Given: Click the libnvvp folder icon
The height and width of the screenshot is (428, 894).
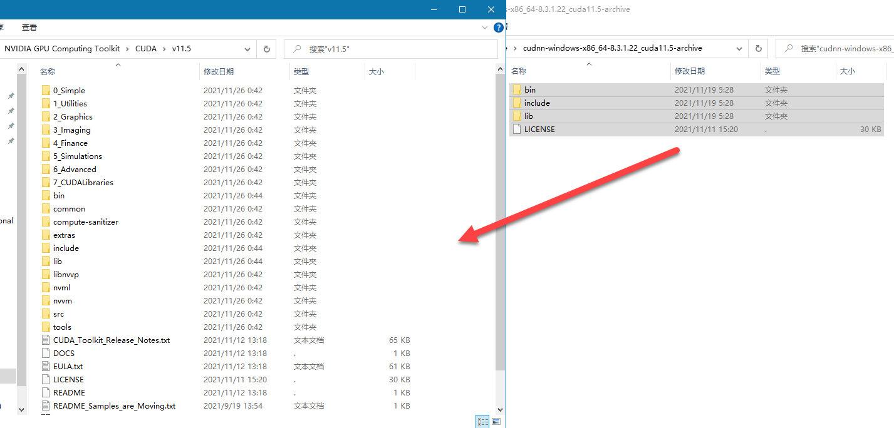Looking at the screenshot, I should click(x=45, y=274).
